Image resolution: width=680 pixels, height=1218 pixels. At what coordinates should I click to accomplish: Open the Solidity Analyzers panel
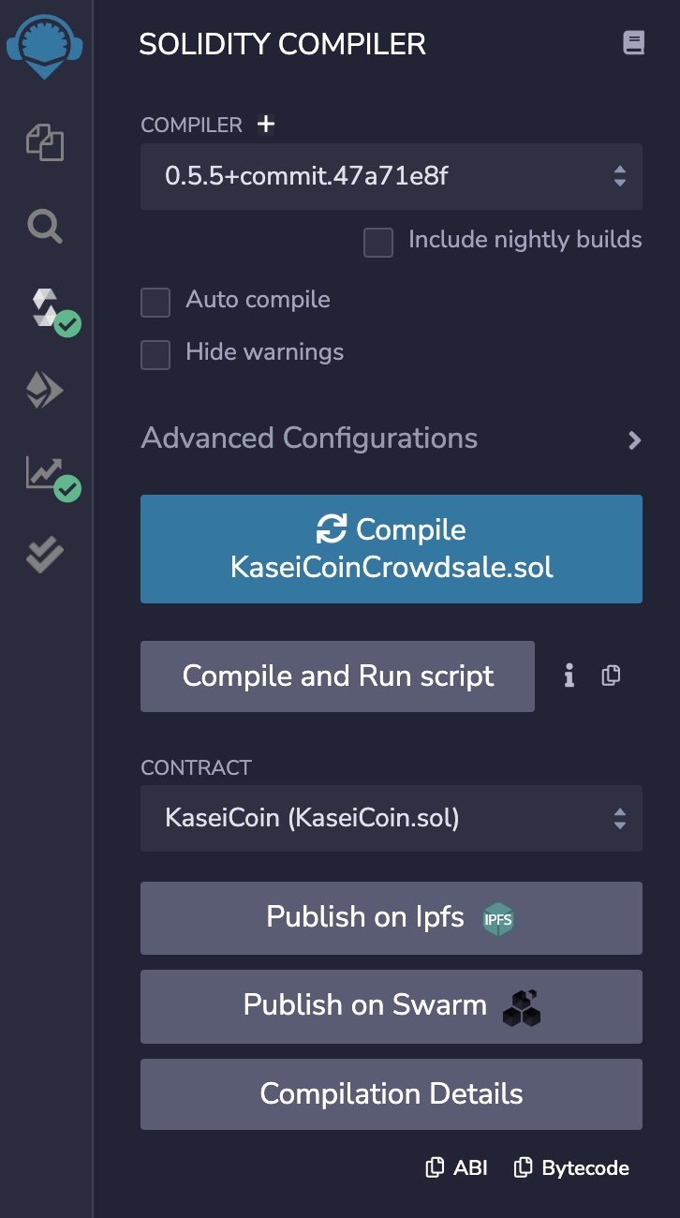click(x=44, y=475)
